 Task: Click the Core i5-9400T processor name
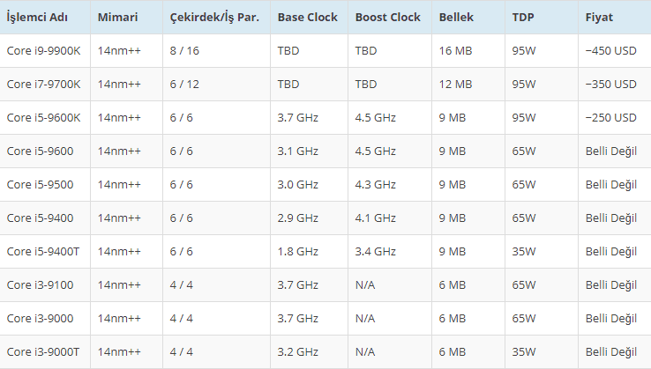(x=43, y=252)
